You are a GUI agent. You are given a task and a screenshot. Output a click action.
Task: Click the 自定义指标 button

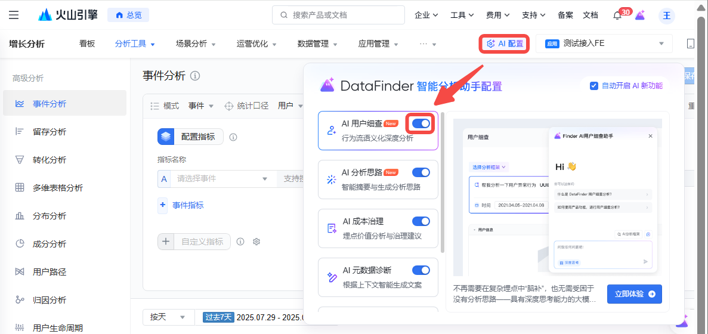click(x=194, y=242)
